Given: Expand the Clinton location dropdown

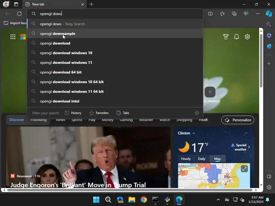Looking at the screenshot, I should [194, 133].
